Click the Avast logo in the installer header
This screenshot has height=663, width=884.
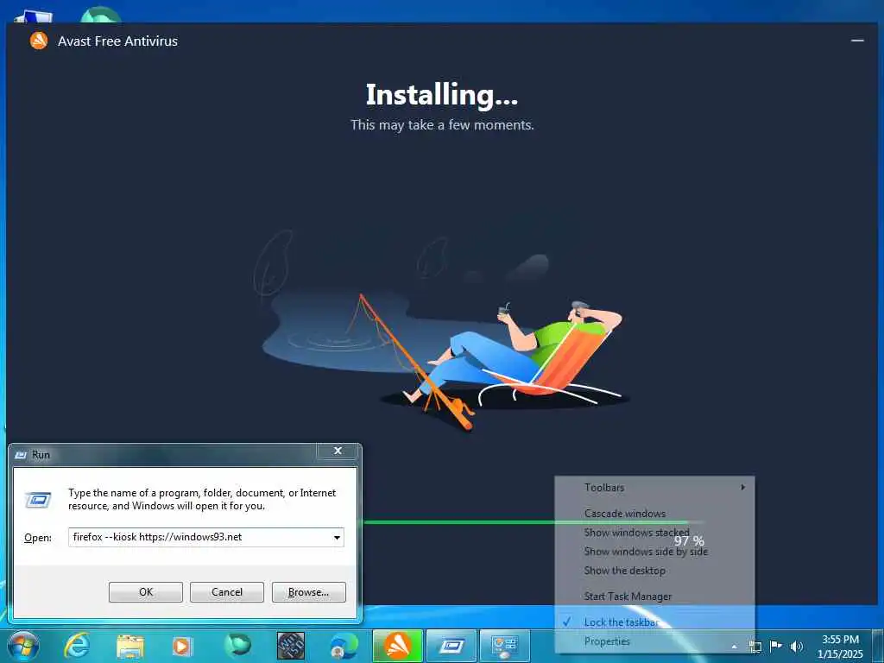tap(39, 41)
